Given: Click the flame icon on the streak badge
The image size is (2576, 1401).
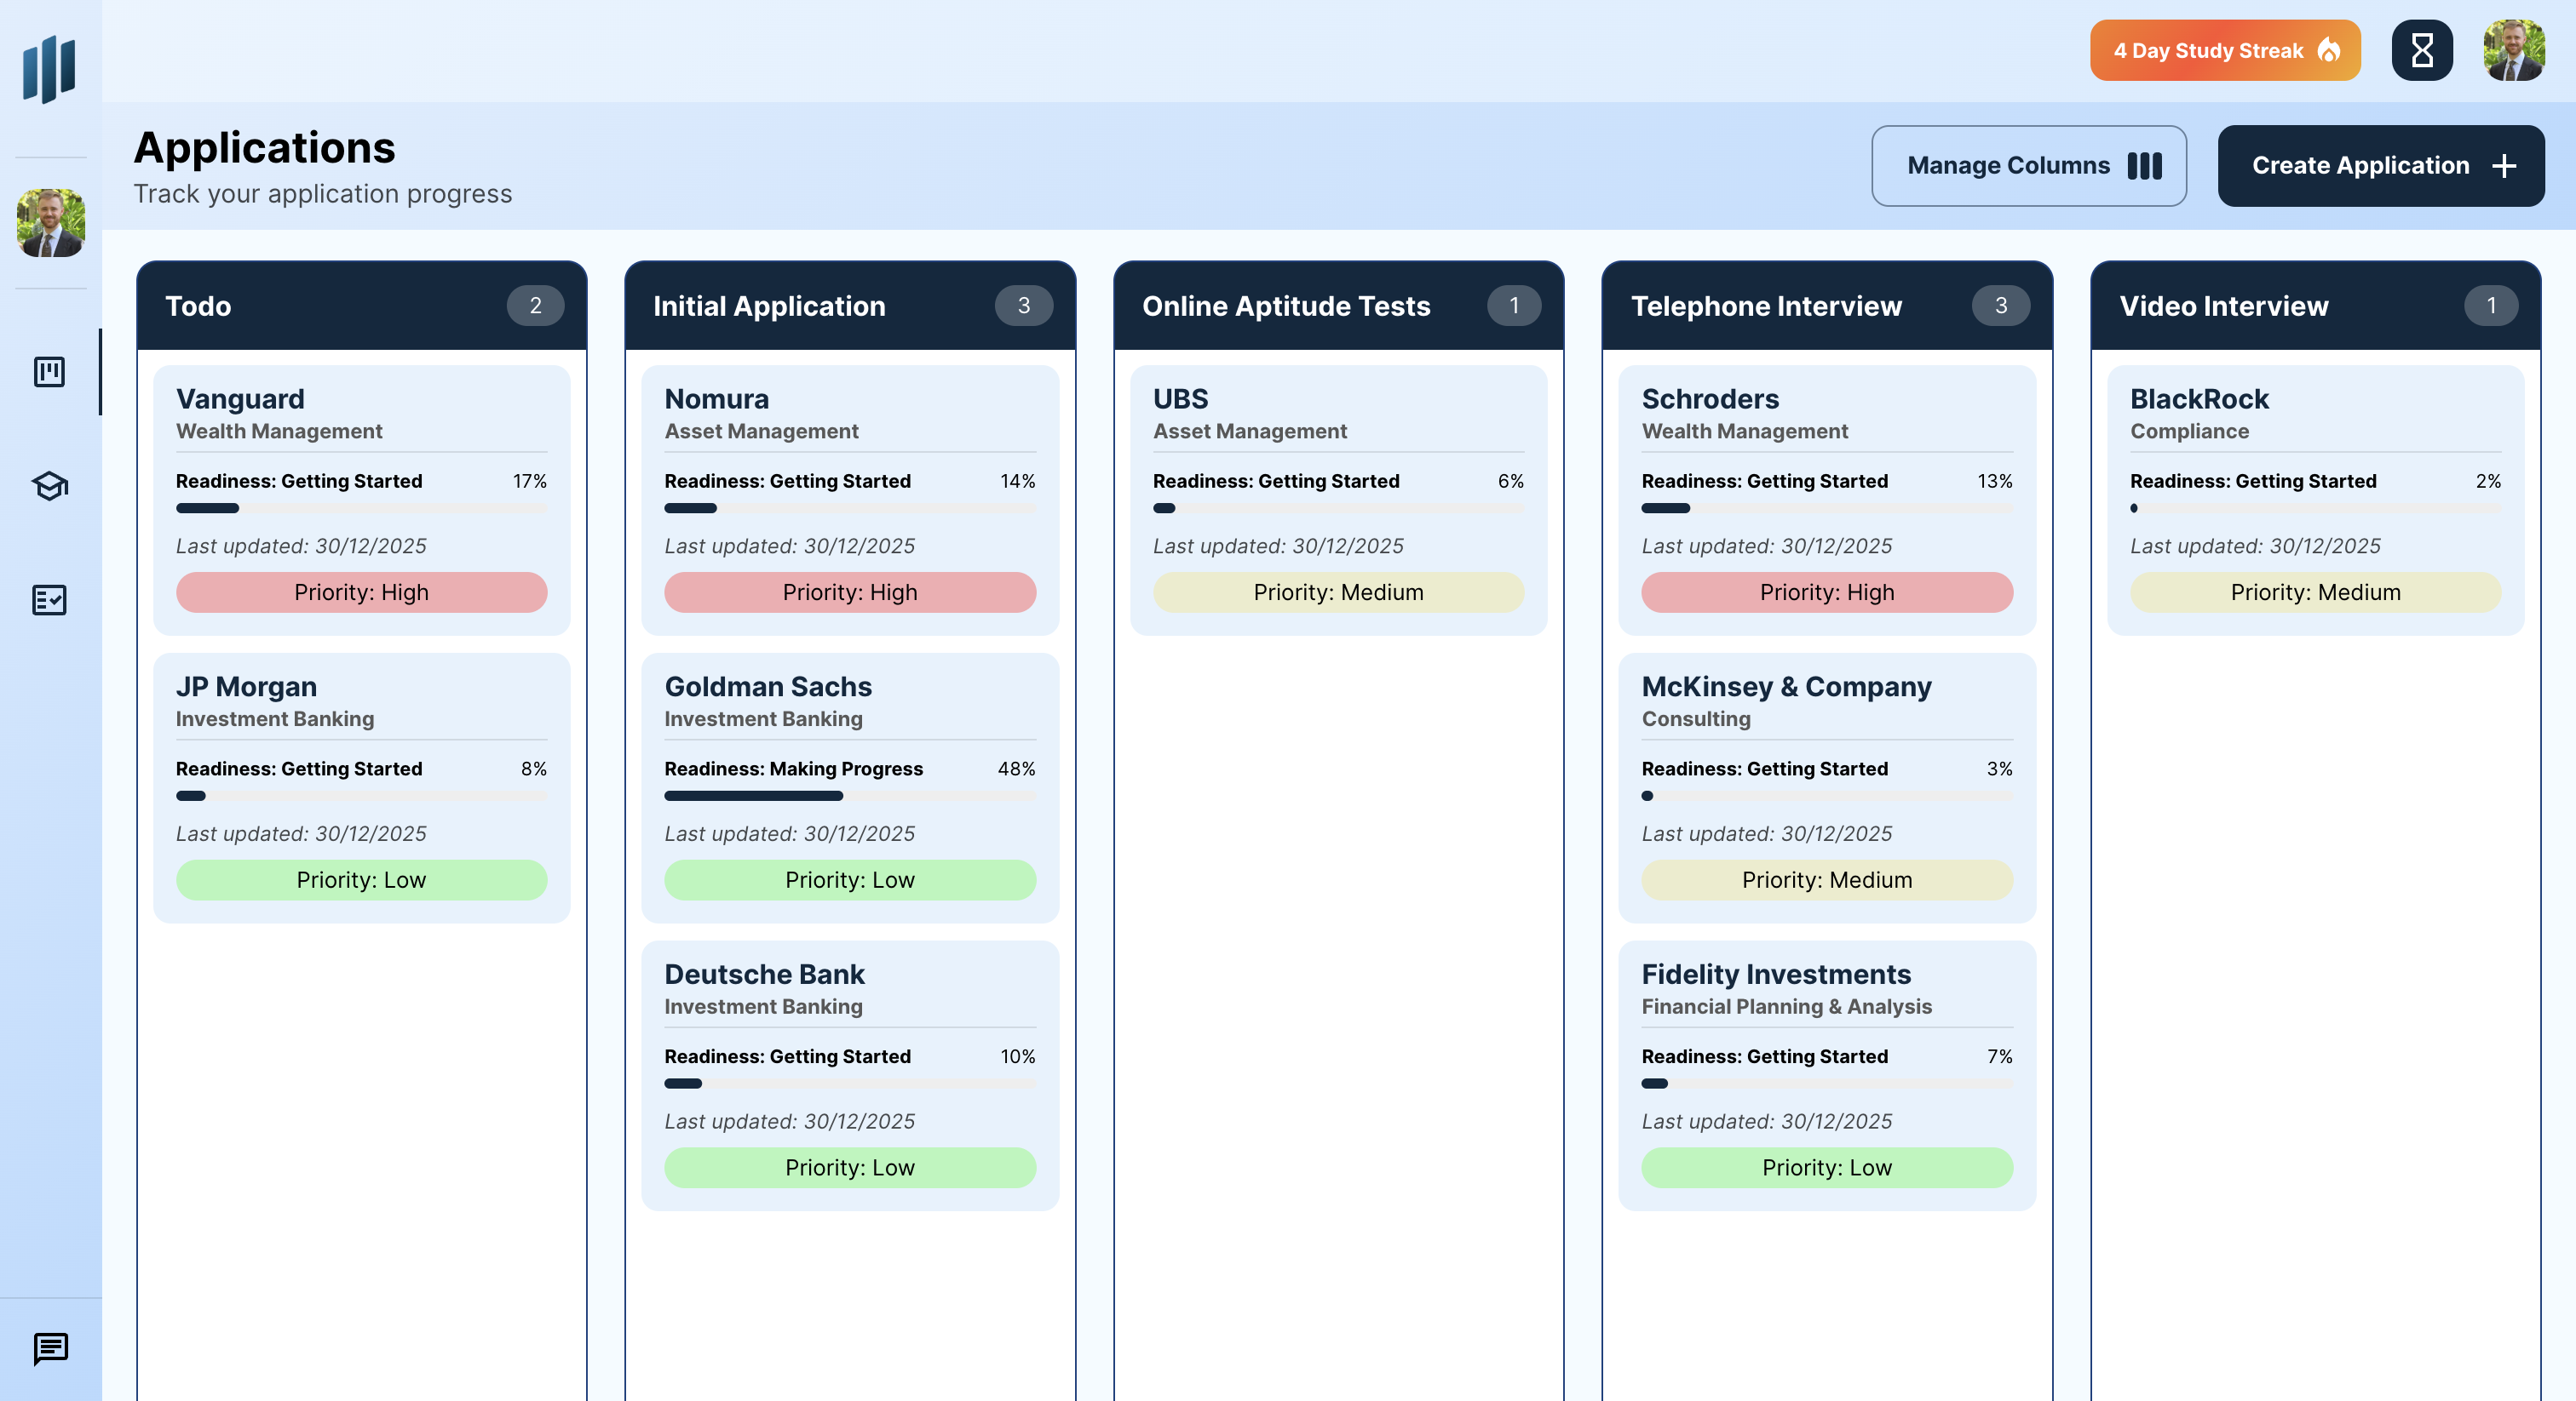Looking at the screenshot, I should point(2330,50).
